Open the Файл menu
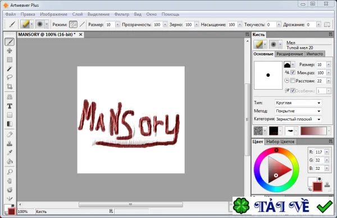 coord(11,14)
